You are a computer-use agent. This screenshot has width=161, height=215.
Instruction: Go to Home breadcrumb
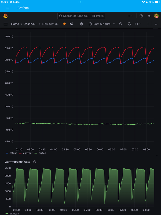point(15,24)
